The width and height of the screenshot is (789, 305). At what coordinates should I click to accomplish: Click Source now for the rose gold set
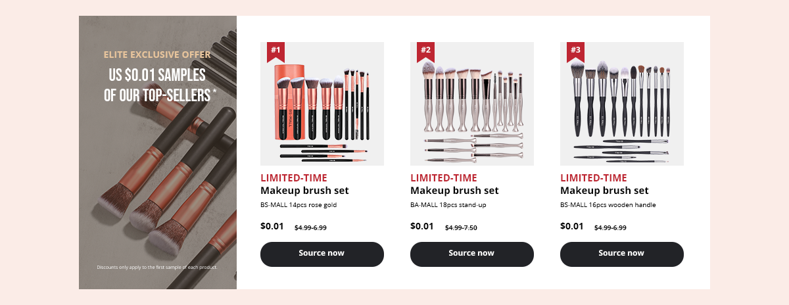coord(322,254)
